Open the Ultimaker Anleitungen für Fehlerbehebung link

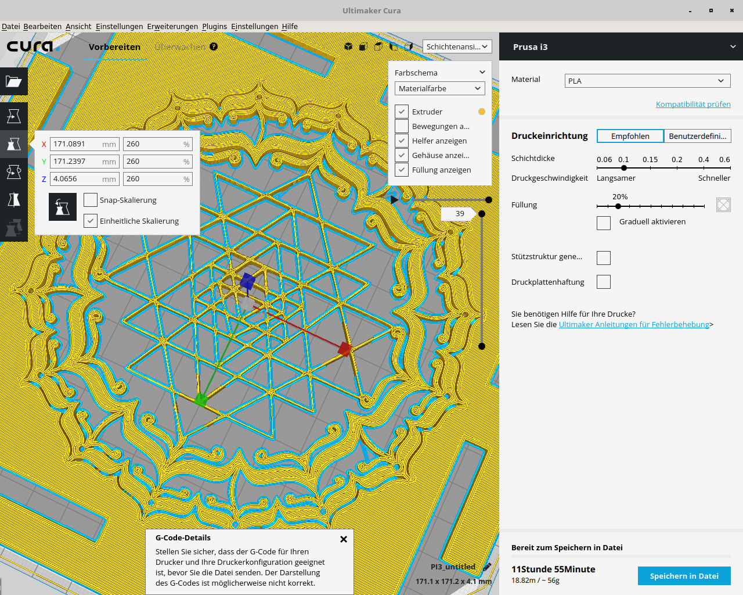click(634, 324)
